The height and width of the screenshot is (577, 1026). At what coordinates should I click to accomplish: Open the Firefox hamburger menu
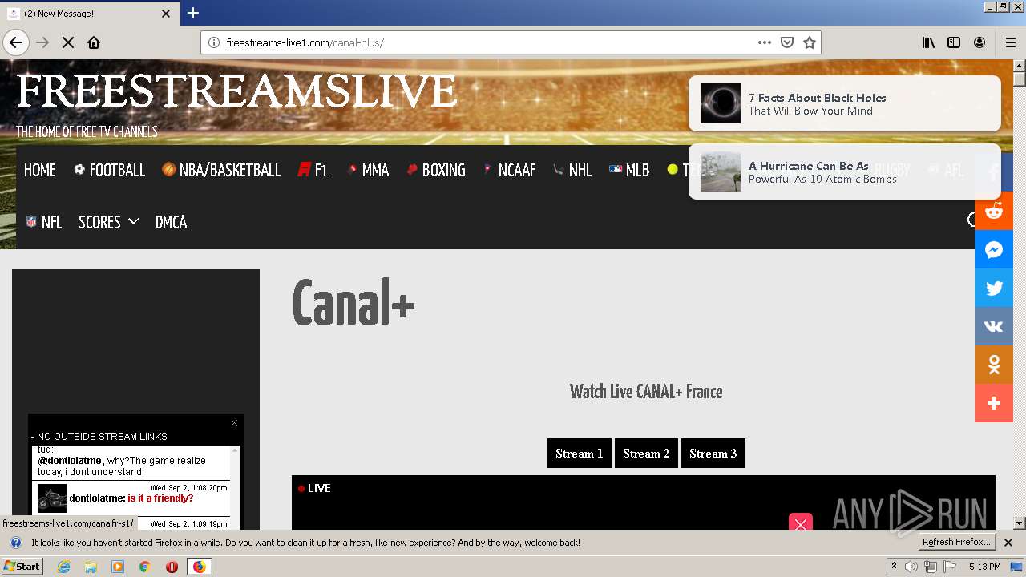1010,42
